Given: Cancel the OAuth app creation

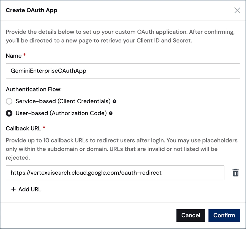Looking at the screenshot, I should [191, 215].
